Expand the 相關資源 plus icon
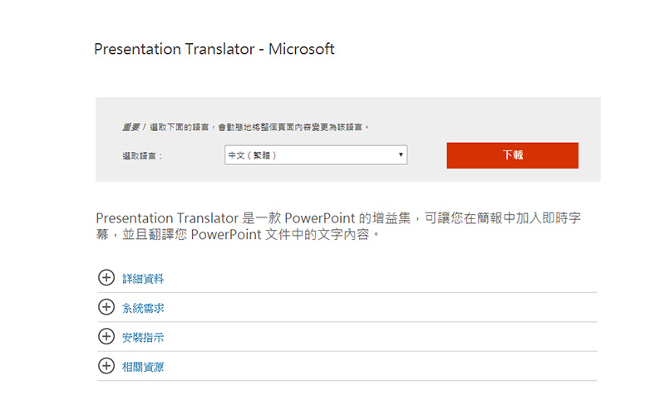This screenshot has height=415, width=665. click(x=106, y=365)
